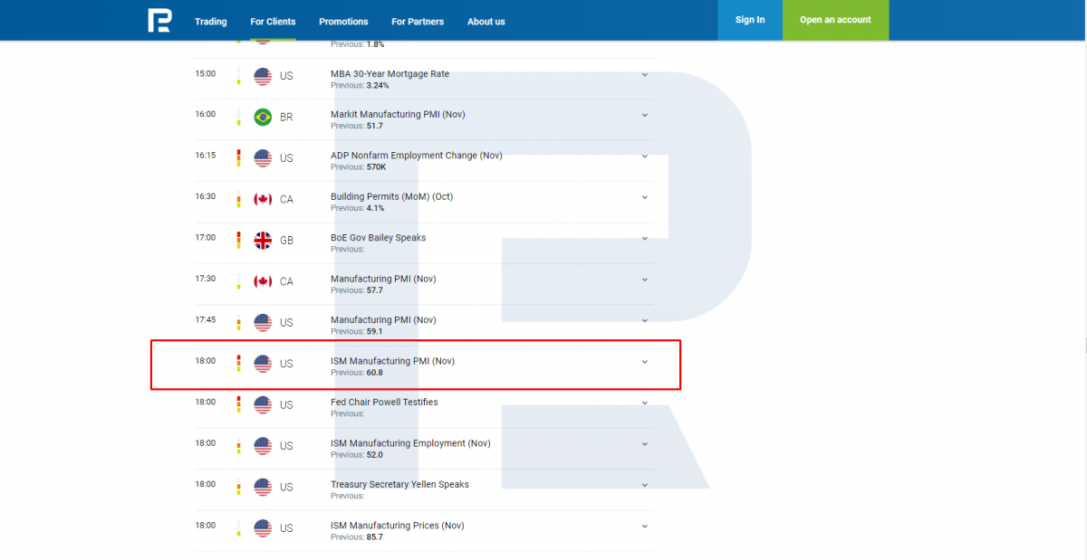This screenshot has width=1087, height=560.
Task: Click US flag beside Treasury Secretary Yellen
Action: click(263, 487)
